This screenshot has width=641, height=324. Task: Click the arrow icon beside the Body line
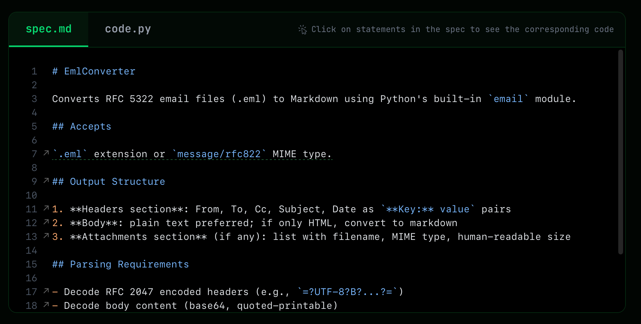[46, 222]
